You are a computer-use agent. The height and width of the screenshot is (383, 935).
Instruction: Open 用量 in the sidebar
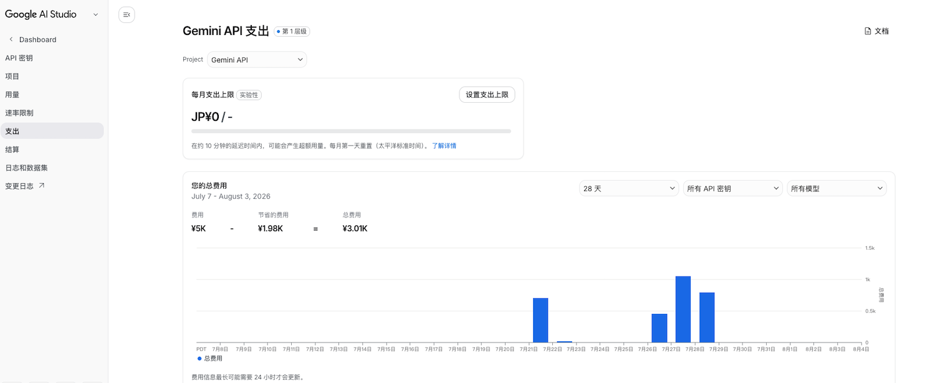[52, 95]
